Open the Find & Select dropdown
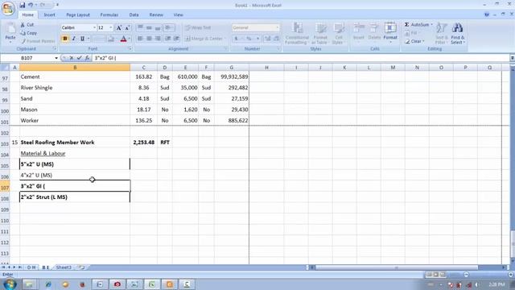The image size is (515, 290). pyautogui.click(x=457, y=33)
